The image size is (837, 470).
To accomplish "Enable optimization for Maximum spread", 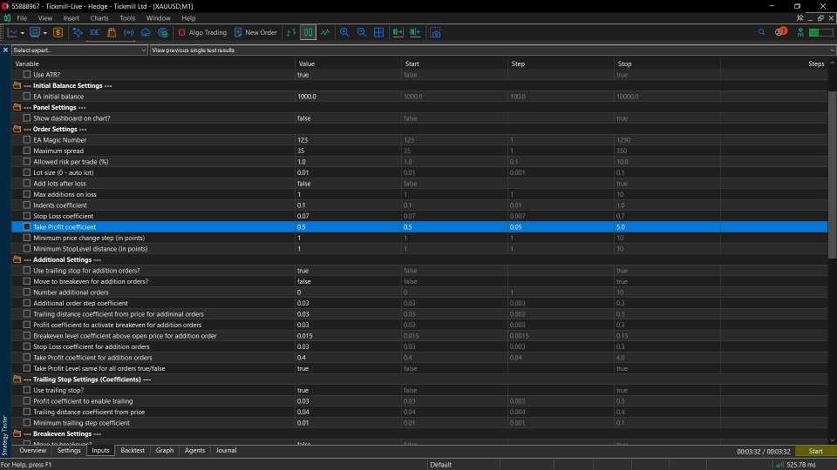I will pos(27,151).
